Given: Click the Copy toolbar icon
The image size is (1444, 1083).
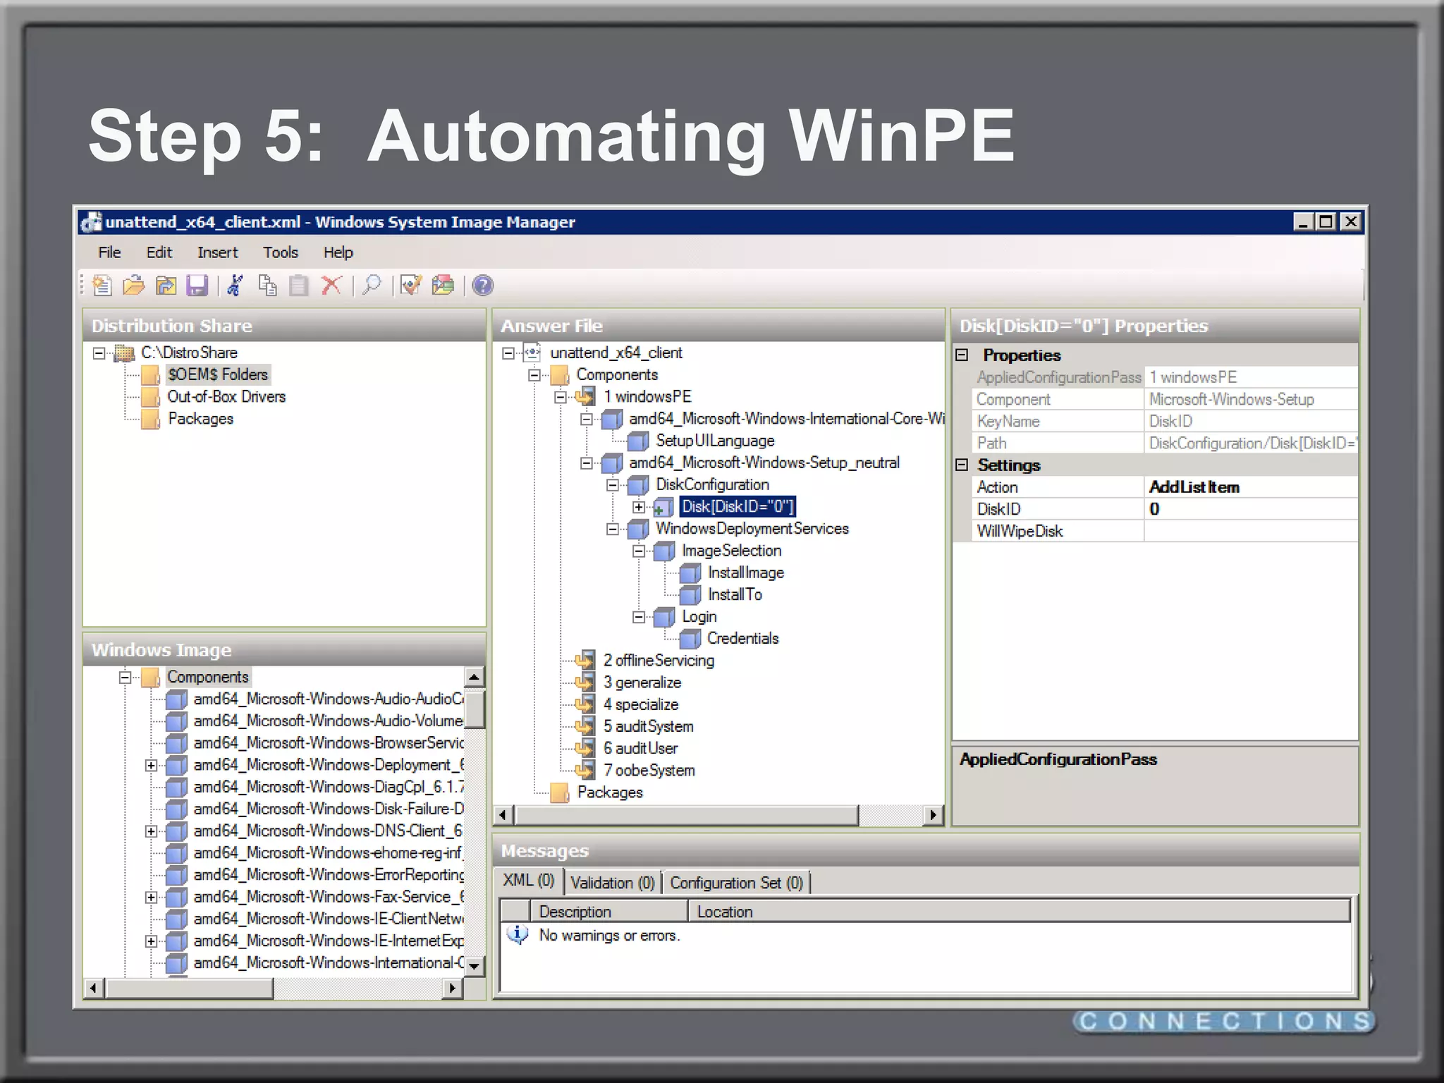Looking at the screenshot, I should pyautogui.click(x=267, y=286).
